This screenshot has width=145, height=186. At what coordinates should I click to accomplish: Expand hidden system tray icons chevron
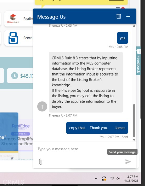click(96, 178)
